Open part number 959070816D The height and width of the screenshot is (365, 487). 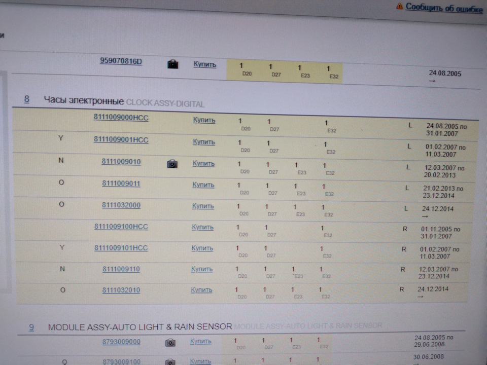click(121, 61)
